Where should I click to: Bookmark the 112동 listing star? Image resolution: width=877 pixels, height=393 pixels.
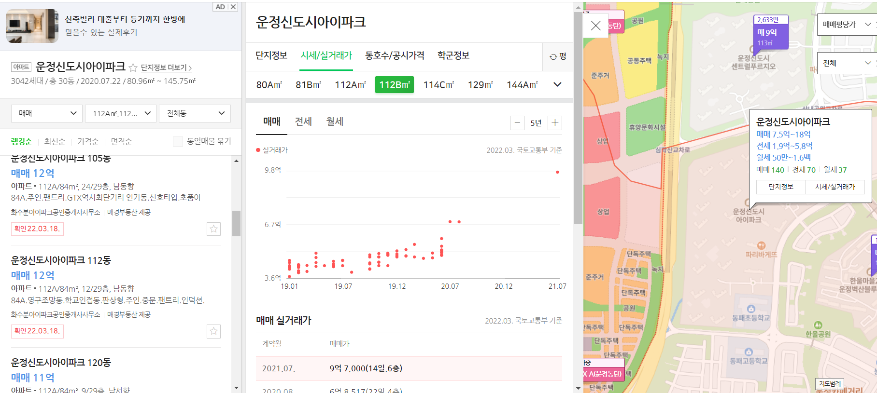(x=213, y=331)
